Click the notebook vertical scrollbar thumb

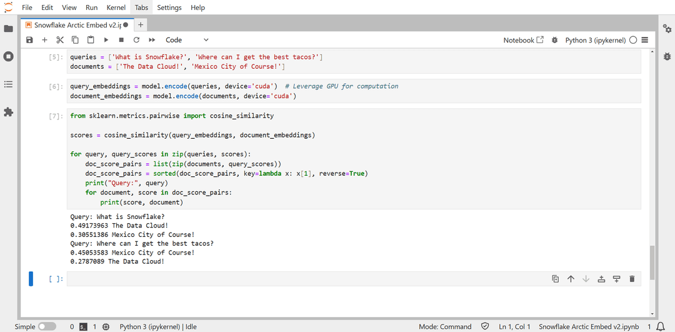[652, 262]
